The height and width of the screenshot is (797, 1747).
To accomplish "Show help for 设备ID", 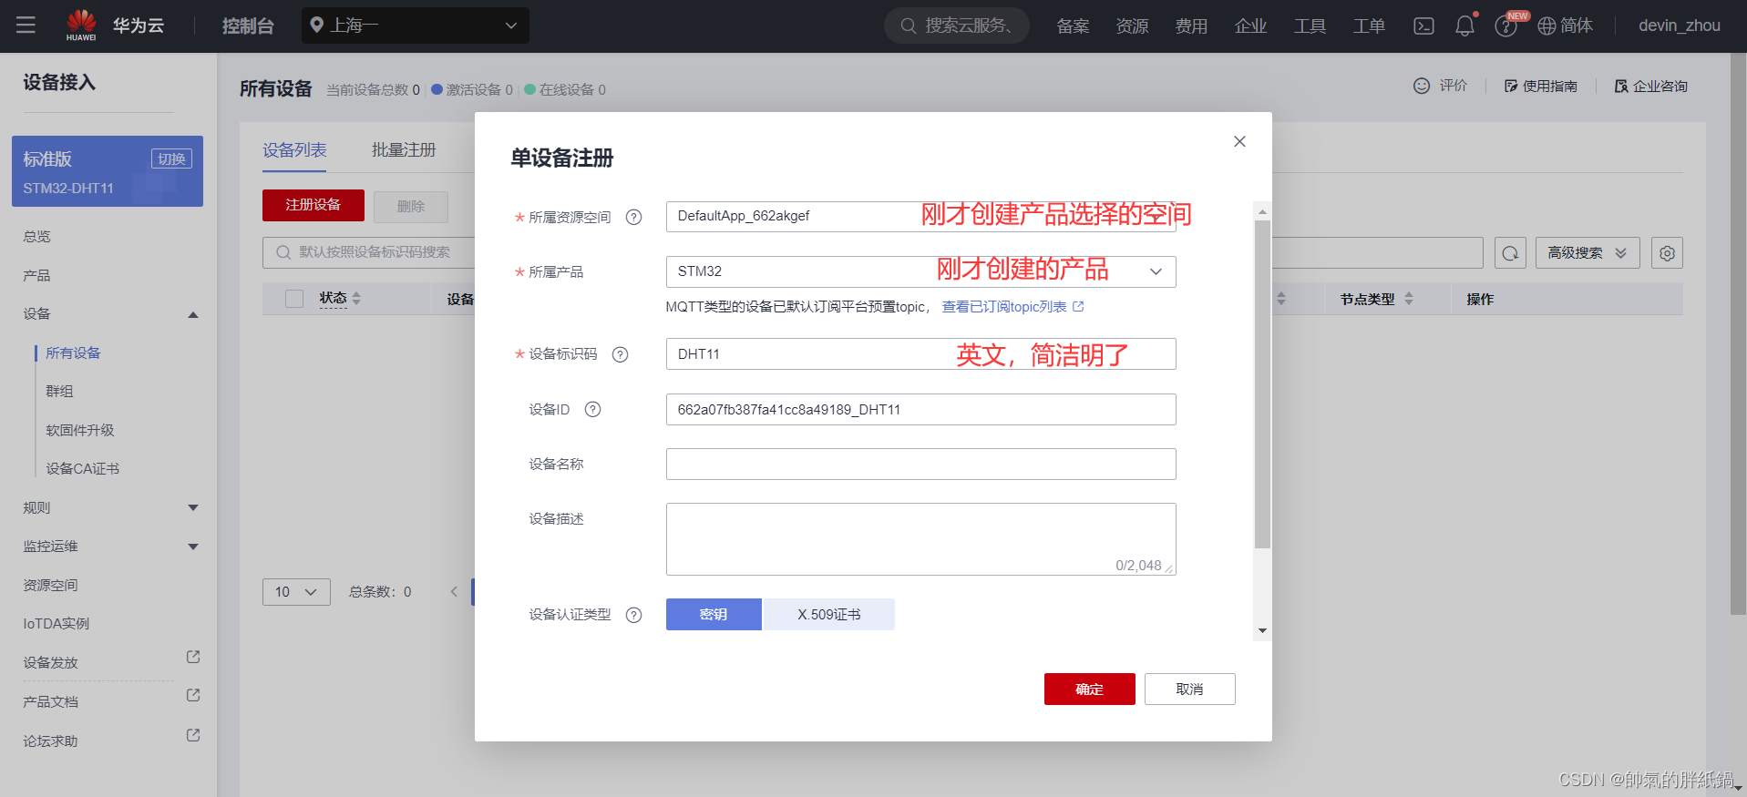I will 593,409.
